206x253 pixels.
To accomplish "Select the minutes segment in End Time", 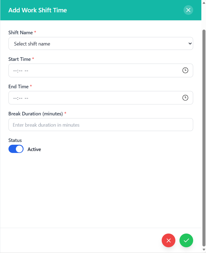I will [x=20, y=98].
